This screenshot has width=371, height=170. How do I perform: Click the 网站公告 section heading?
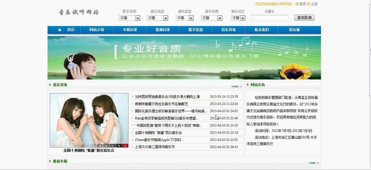coord(258,85)
